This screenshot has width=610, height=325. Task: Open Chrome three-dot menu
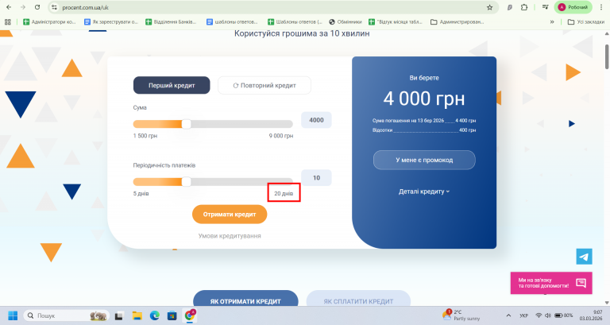click(x=601, y=7)
